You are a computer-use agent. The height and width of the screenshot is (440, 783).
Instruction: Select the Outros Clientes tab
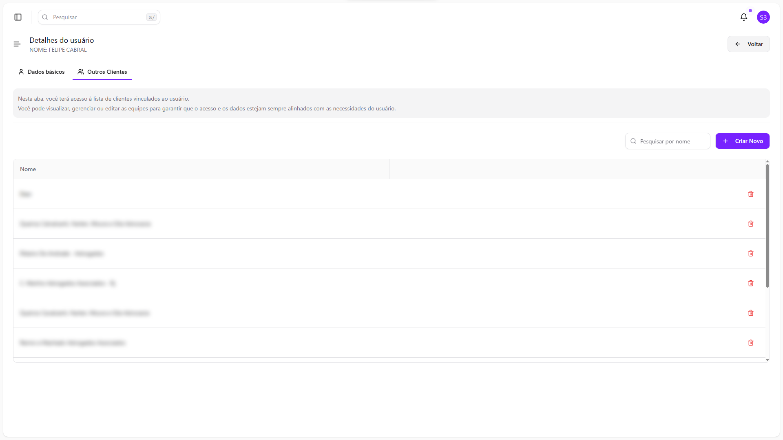click(x=102, y=72)
